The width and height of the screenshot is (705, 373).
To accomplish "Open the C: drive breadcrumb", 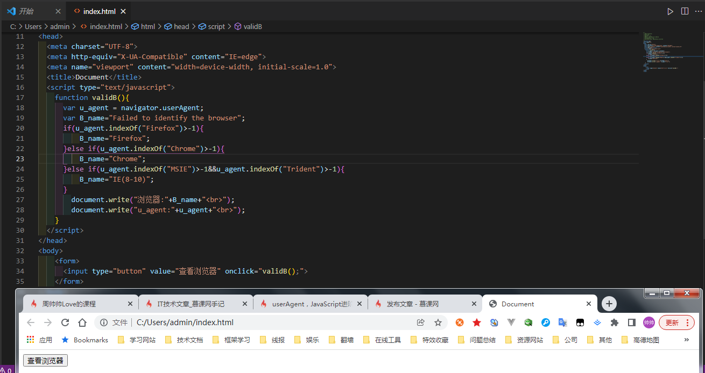I will click(x=13, y=26).
